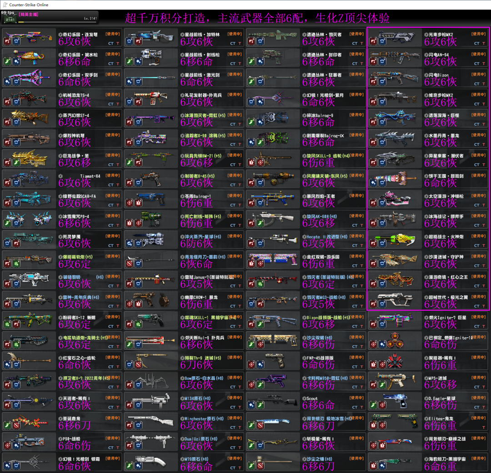The width and height of the screenshot is (491, 473).
Task: Click the level 2141 rank badge
Action: point(10,20)
